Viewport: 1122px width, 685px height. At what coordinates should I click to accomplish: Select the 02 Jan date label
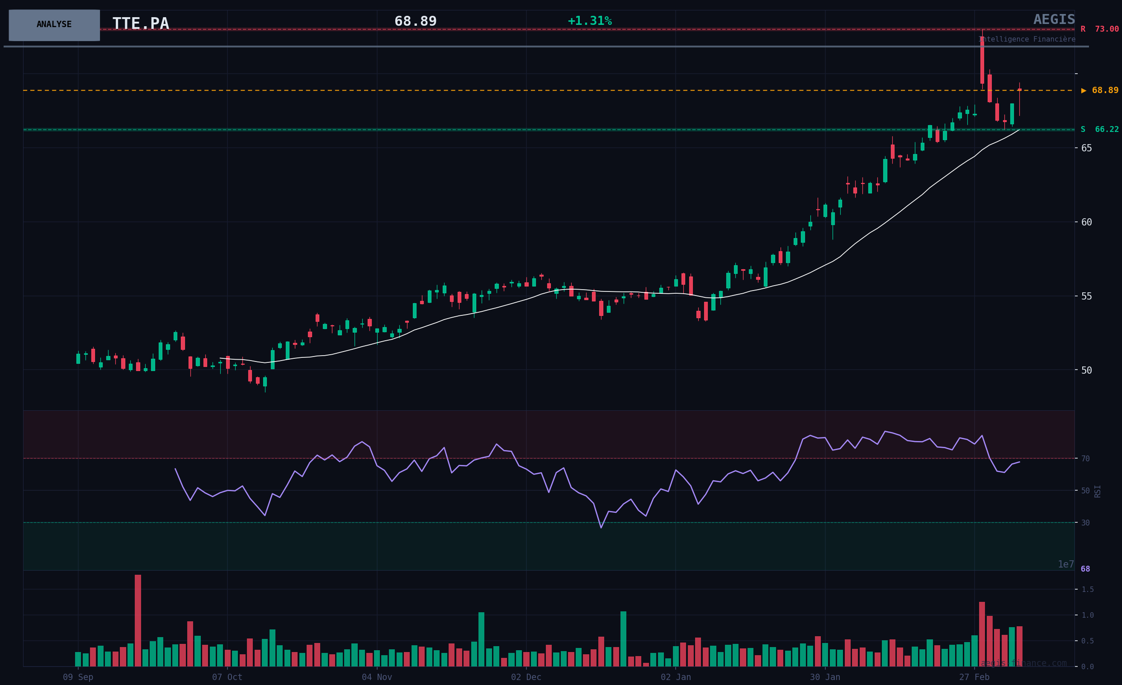coord(675,677)
